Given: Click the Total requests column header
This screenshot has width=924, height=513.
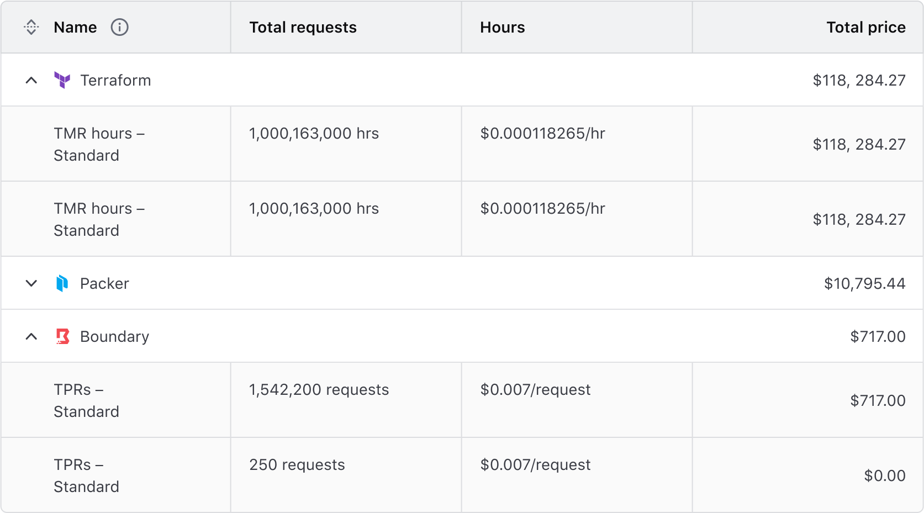Looking at the screenshot, I should coord(303,27).
